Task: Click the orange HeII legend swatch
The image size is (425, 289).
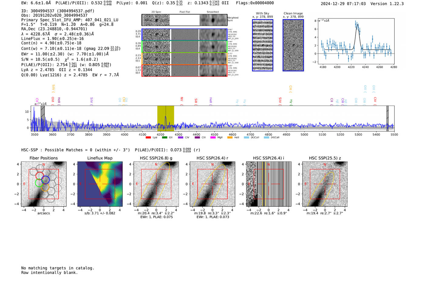Action: pyautogui.click(x=230, y=137)
